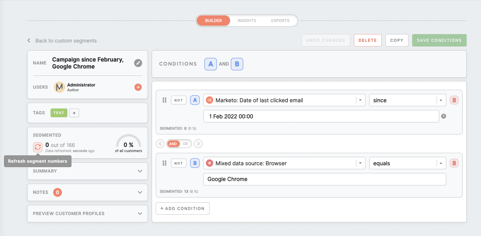The width and height of the screenshot is (481, 236).
Task: Click the A chip in conditions header
Action: [x=211, y=64]
